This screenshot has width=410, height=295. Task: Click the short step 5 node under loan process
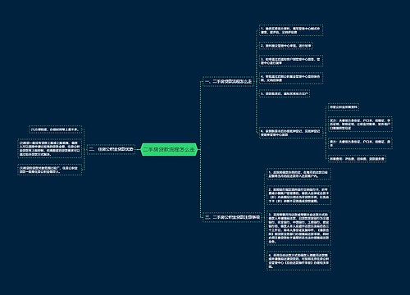[285, 93]
